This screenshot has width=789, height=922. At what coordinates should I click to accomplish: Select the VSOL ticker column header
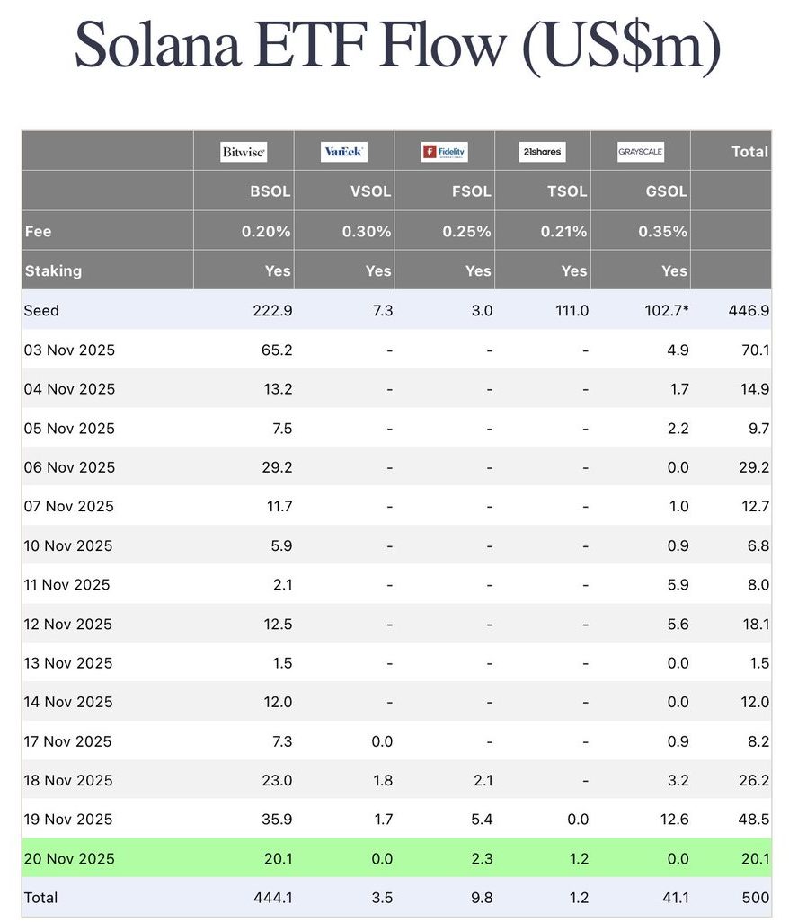point(370,191)
